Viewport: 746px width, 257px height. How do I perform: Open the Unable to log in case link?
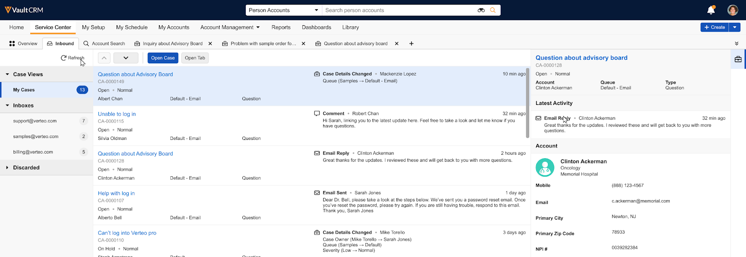(117, 114)
